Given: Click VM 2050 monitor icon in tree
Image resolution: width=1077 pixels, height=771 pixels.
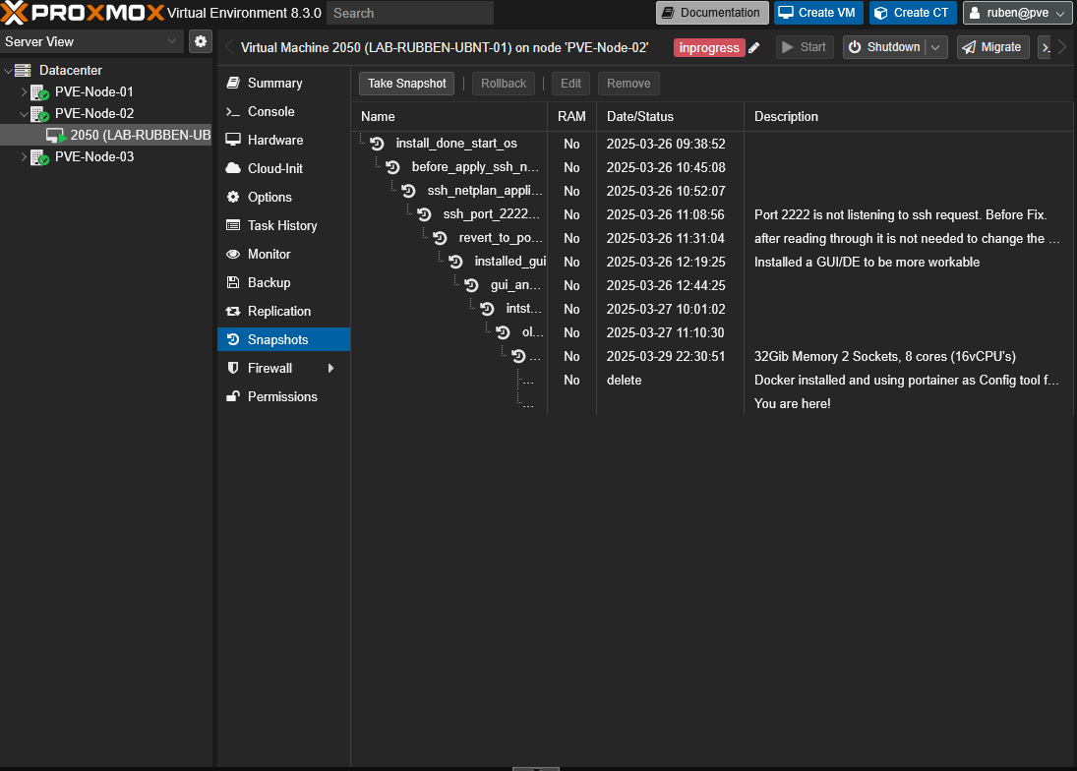Looking at the screenshot, I should coord(56,135).
